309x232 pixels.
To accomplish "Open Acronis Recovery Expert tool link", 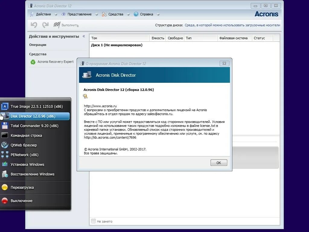I will 56,62.
